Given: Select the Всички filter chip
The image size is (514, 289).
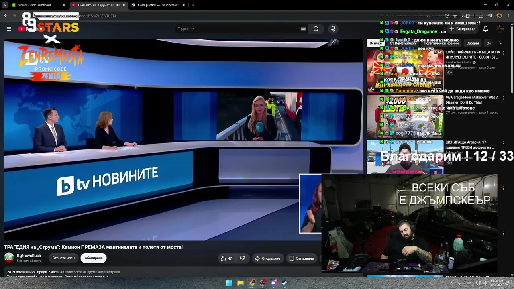Looking at the screenshot, I should pyautogui.click(x=375, y=43).
